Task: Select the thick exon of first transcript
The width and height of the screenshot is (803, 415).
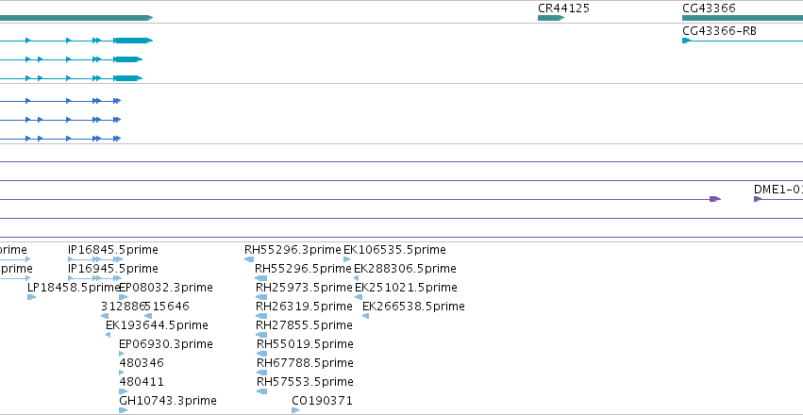Action: [134, 41]
